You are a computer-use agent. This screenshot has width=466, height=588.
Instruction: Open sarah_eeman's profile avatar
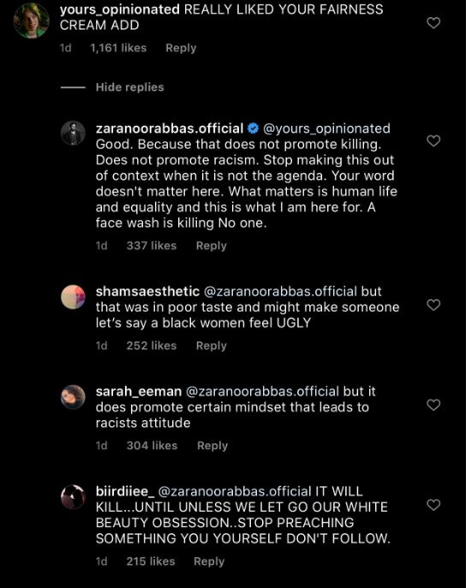pos(73,397)
